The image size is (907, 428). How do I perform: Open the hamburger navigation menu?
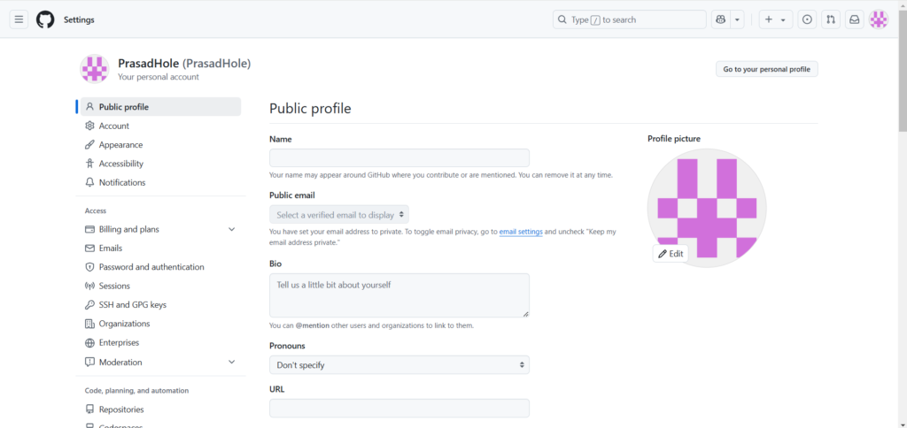(19, 19)
